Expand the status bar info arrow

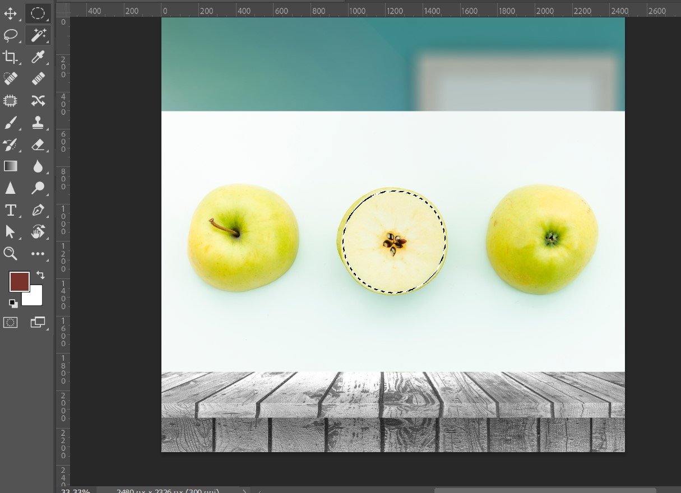(243, 491)
